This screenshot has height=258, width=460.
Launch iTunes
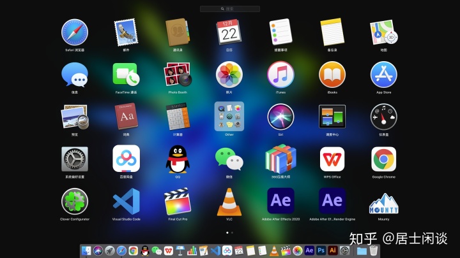pos(280,75)
